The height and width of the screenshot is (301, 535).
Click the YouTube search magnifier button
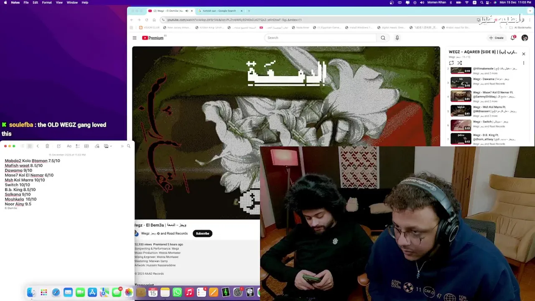(383, 38)
